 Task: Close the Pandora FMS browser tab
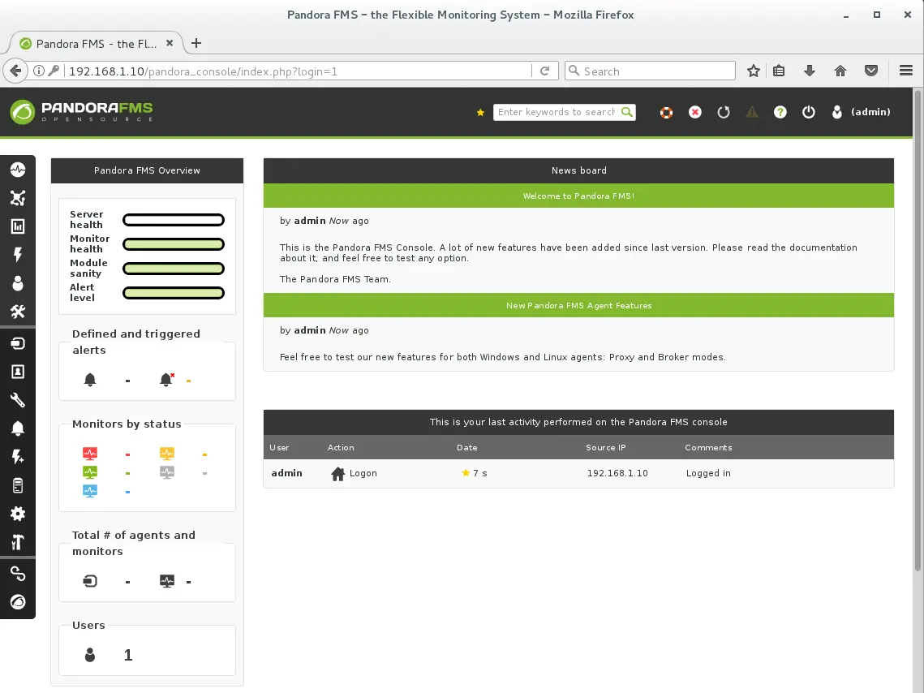tap(170, 43)
